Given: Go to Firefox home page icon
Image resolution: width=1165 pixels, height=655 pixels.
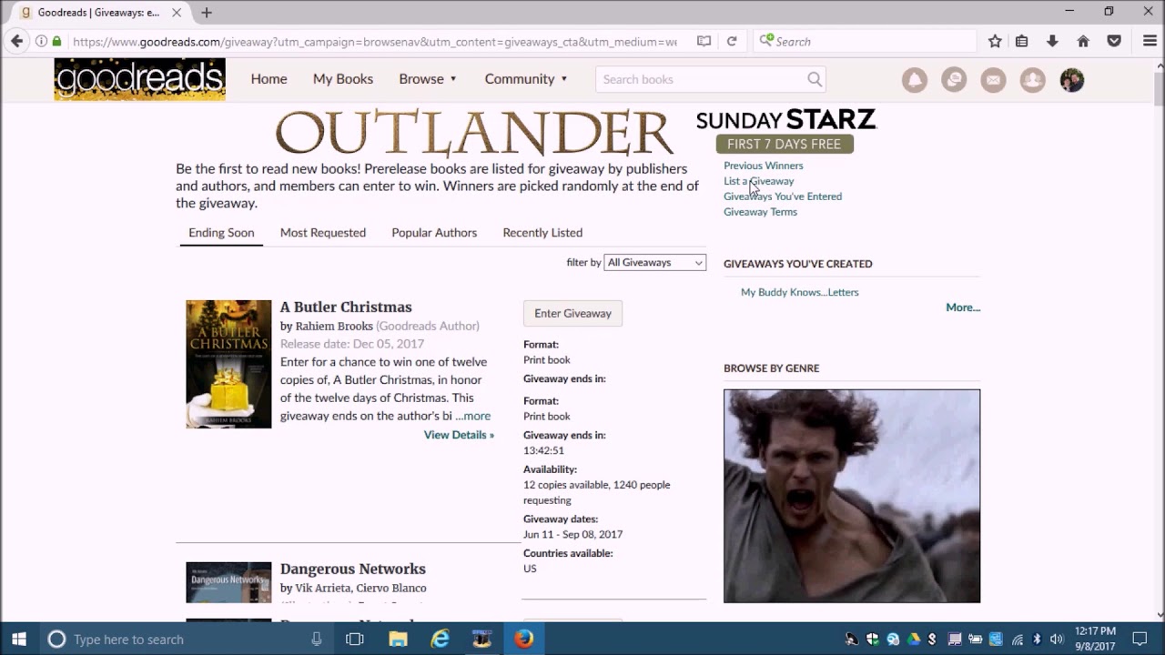Looking at the screenshot, I should point(1083,41).
